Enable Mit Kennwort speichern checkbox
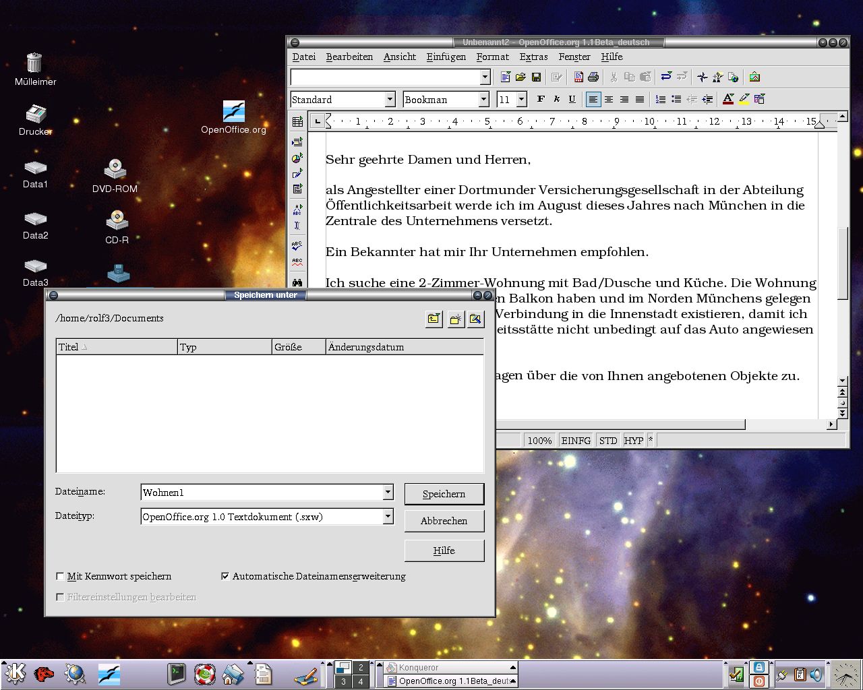Screen dimensions: 863x690 [x=61, y=577]
